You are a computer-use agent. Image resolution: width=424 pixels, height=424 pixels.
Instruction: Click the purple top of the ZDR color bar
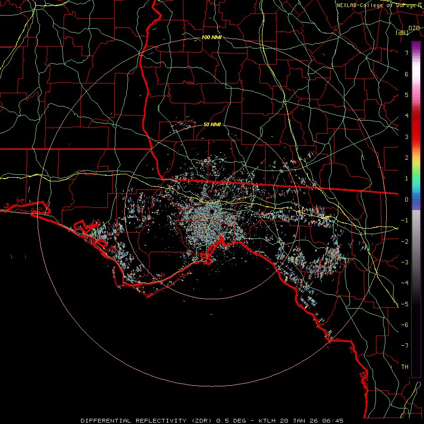pyautogui.click(x=416, y=46)
